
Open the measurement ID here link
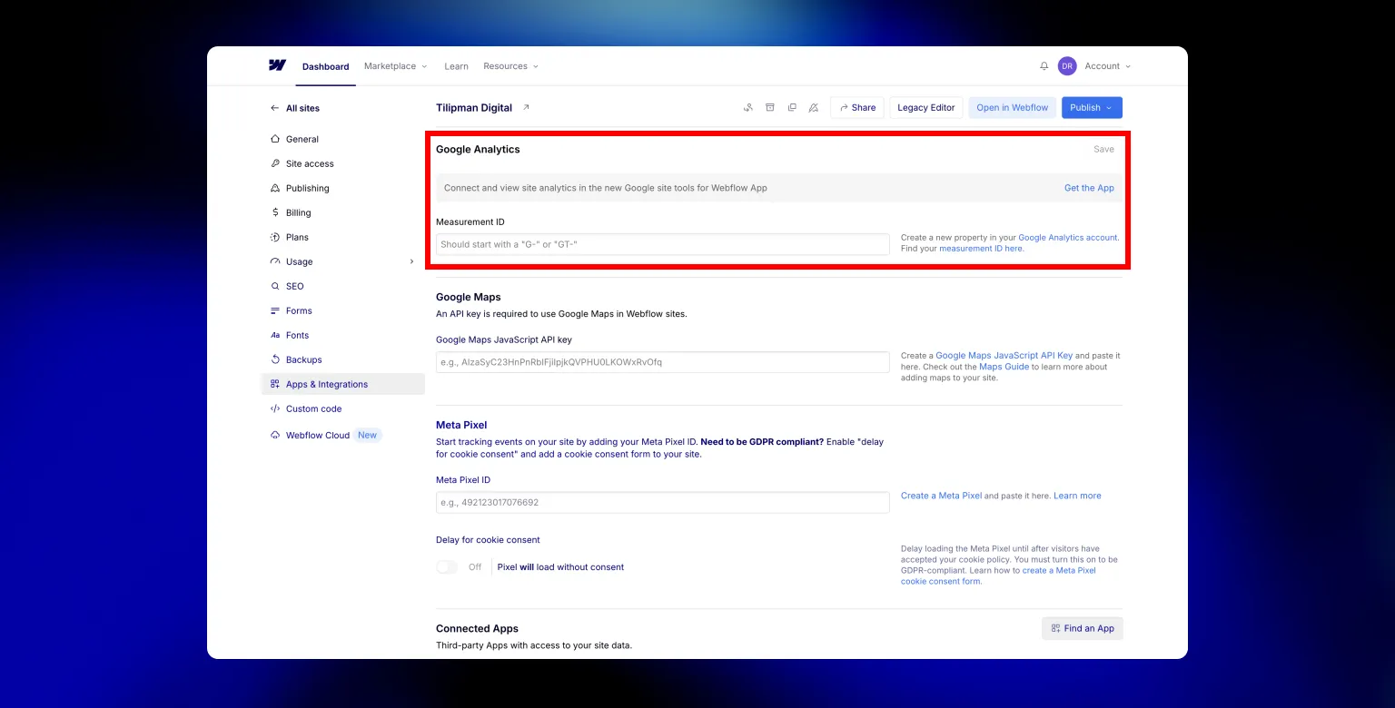(981, 248)
